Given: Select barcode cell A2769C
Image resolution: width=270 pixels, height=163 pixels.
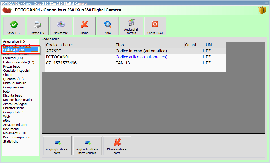Looking at the screenshot, I should pos(80,51).
